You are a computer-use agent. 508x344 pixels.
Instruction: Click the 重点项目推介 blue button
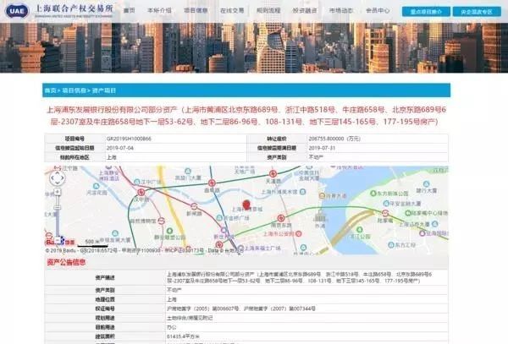pos(426,12)
